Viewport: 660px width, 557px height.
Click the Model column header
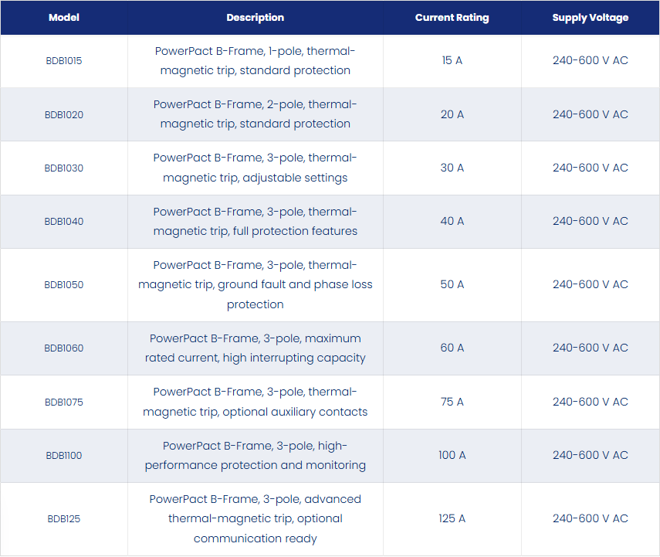[64, 18]
